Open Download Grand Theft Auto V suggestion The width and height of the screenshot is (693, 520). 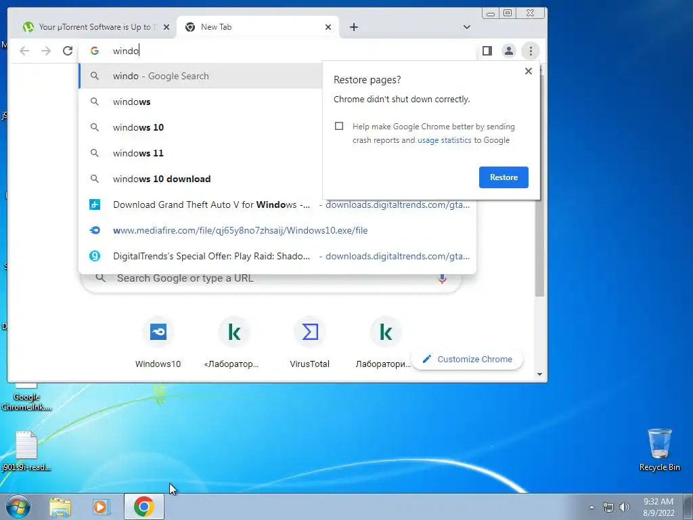click(277, 204)
